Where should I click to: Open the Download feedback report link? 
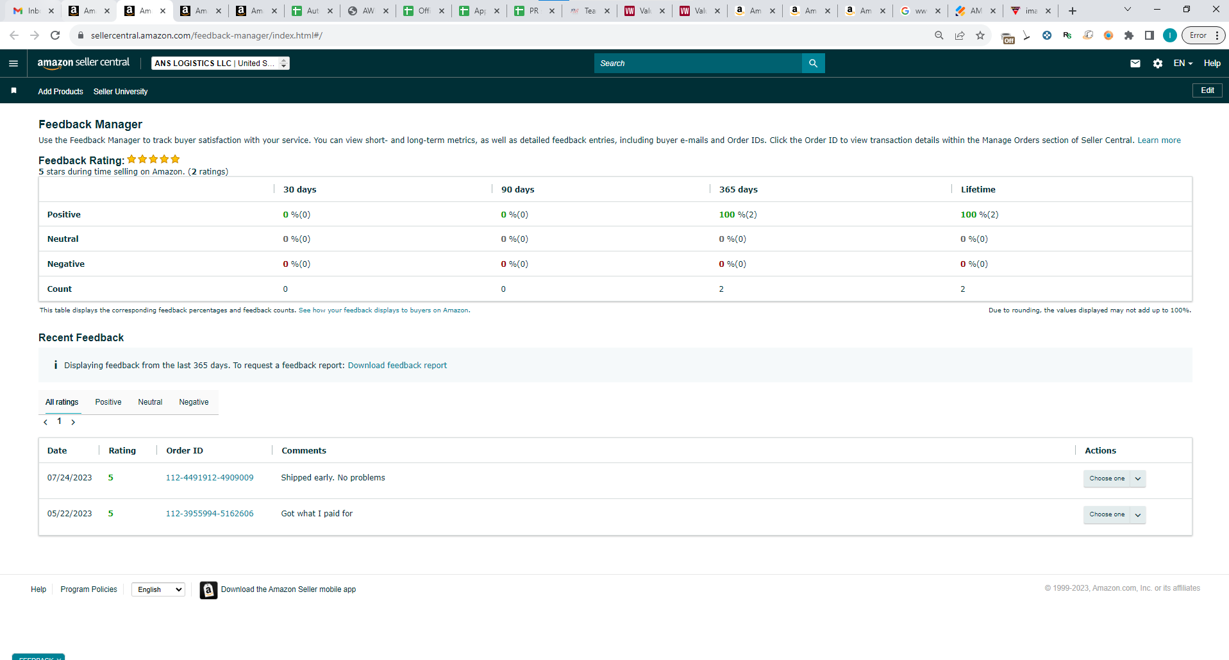coord(397,366)
